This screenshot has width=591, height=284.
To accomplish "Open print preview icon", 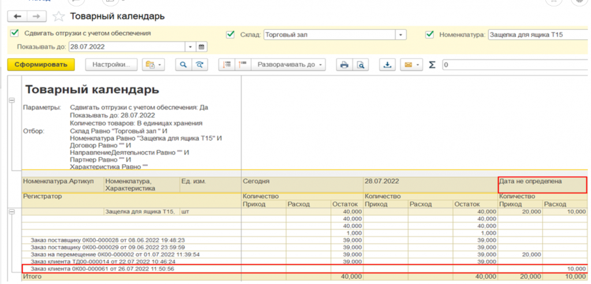I will pyautogui.click(x=361, y=65).
